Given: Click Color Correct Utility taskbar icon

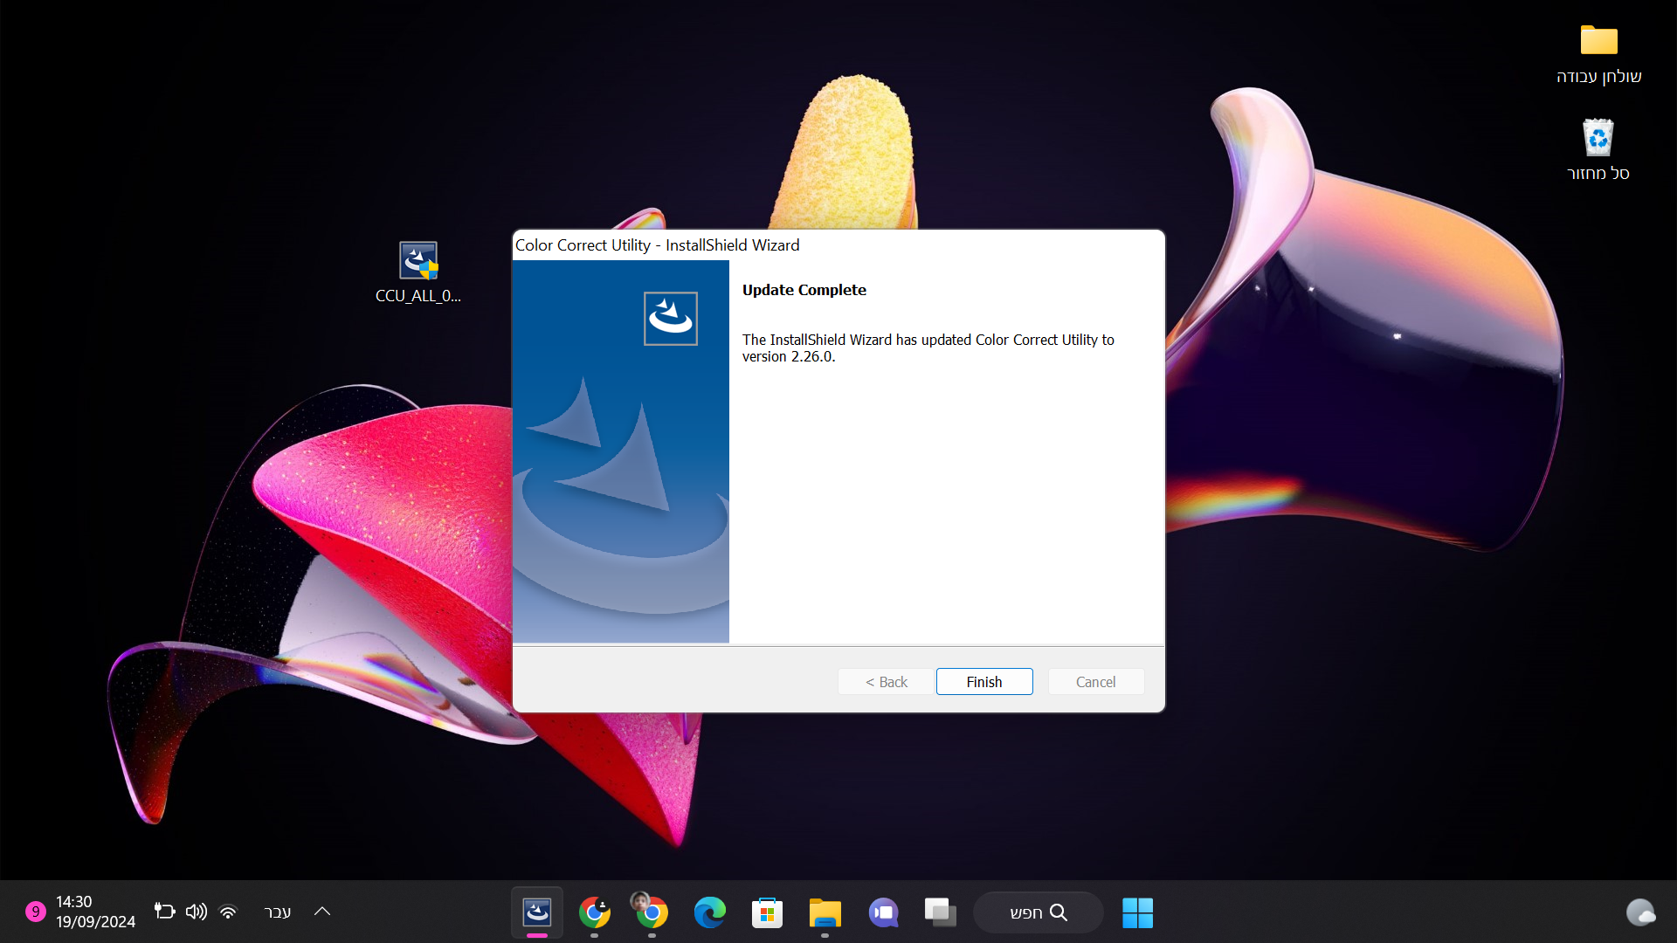Looking at the screenshot, I should 536,912.
